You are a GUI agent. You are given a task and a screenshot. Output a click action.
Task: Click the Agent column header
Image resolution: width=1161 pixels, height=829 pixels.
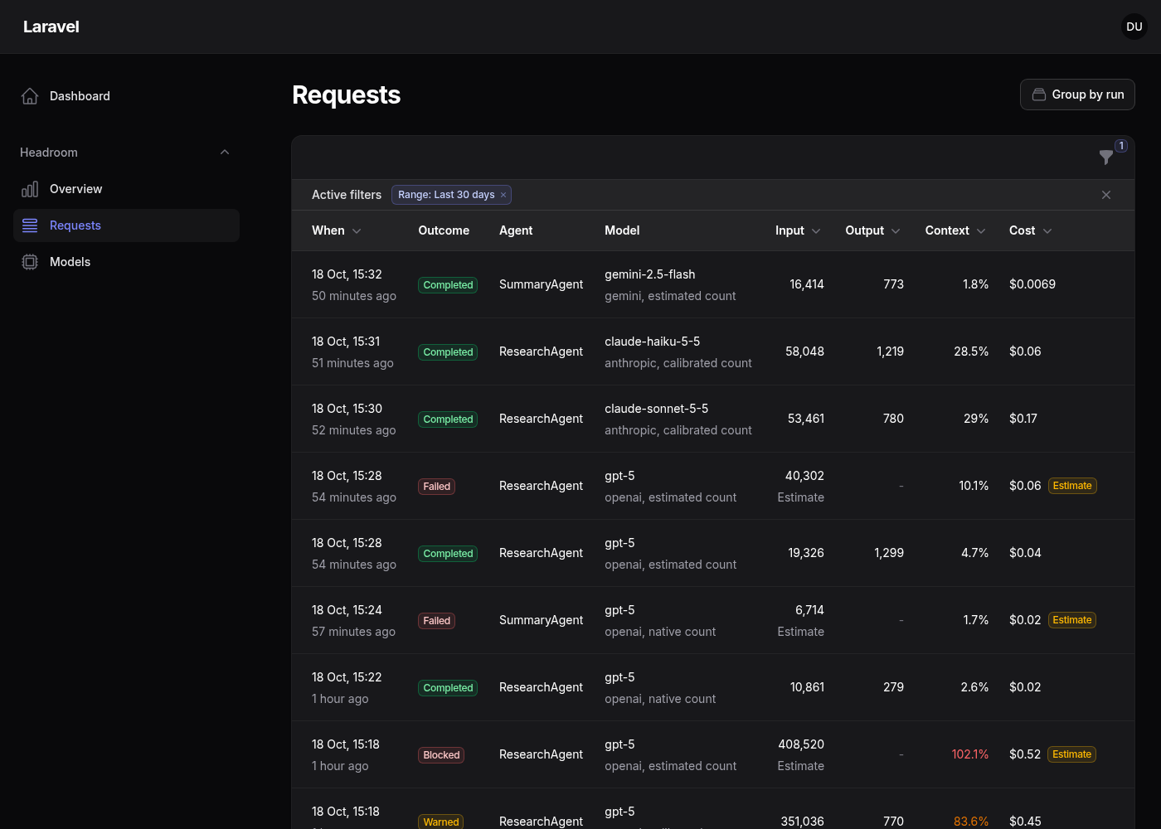click(x=516, y=230)
